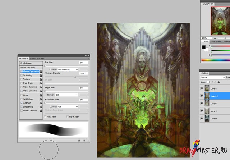The image size is (230, 160).
Task: Open Roundness Jitter Control dropdown
Action: [68, 107]
